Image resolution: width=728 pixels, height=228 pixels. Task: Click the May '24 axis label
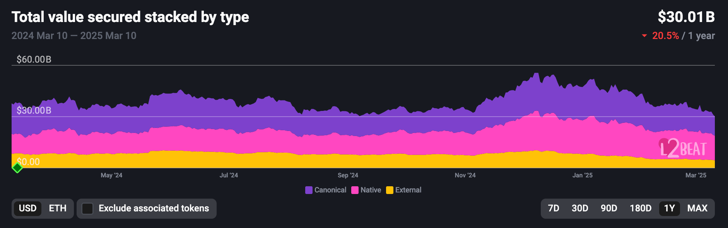click(111, 175)
